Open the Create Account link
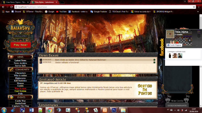Image resolution: width=202 pixels, height=113 pixels. pos(20,49)
